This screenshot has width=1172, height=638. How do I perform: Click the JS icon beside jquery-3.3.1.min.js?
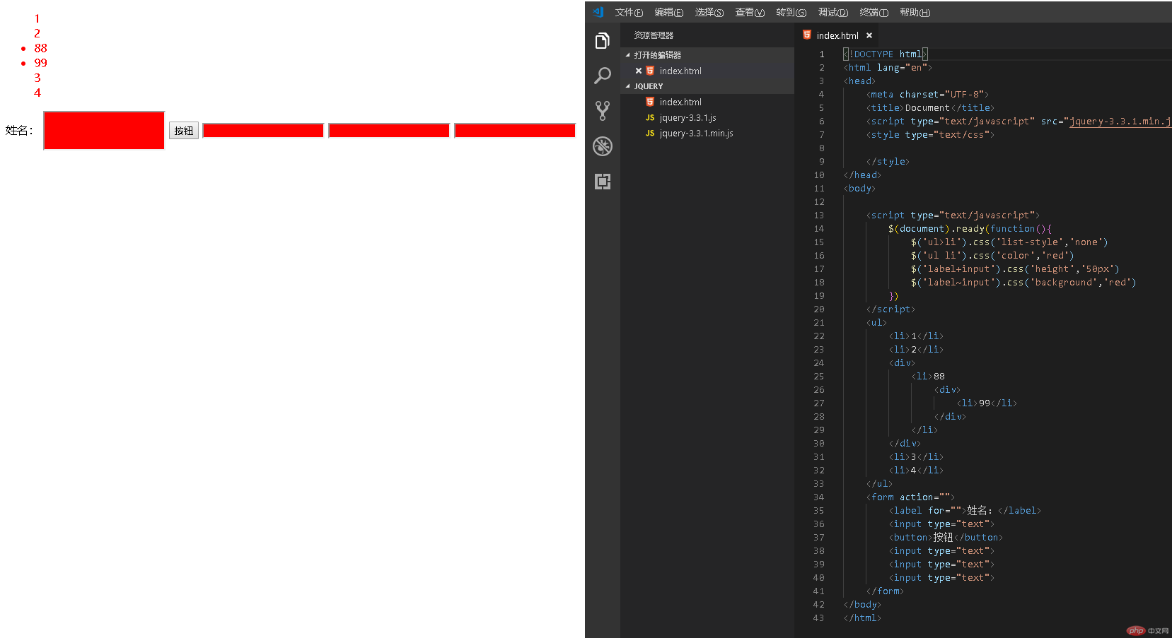pyautogui.click(x=650, y=133)
